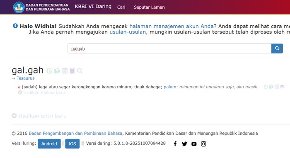Click the Halo Widhia! greeting text
The image size is (290, 158).
point(38,26)
